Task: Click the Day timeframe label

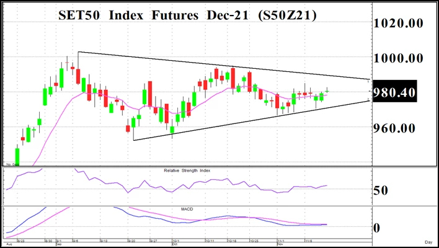Action: (x=428, y=242)
